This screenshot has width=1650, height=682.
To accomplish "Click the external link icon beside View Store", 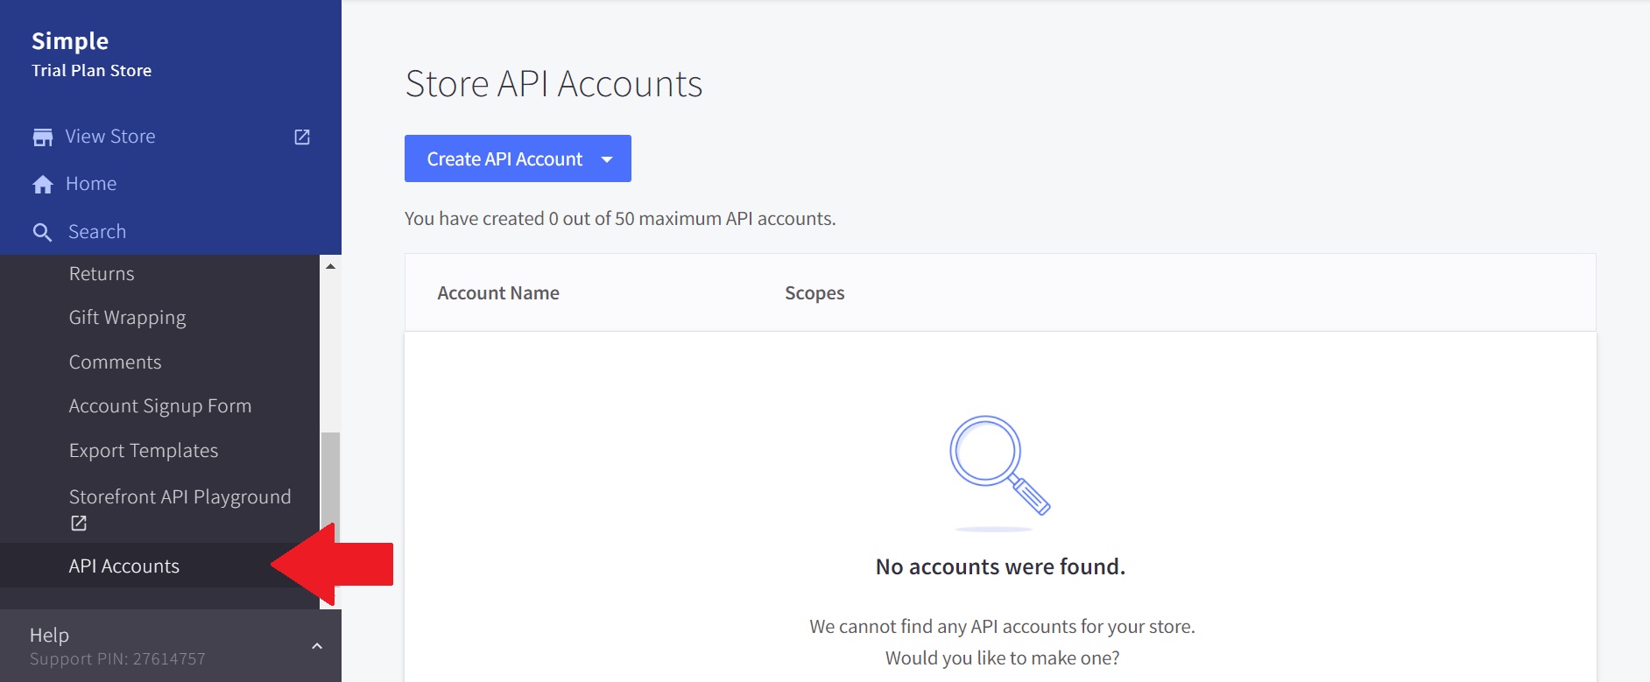I will (x=302, y=137).
